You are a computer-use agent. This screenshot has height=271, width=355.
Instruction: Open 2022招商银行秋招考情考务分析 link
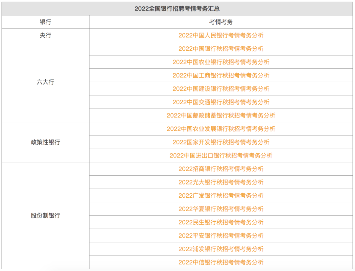click(x=221, y=169)
